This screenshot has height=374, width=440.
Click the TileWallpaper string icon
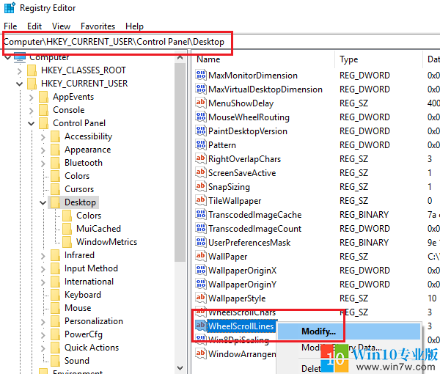coord(201,200)
